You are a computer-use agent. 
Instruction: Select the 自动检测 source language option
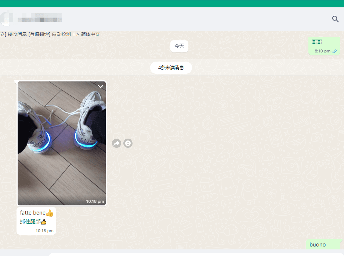tap(61, 34)
